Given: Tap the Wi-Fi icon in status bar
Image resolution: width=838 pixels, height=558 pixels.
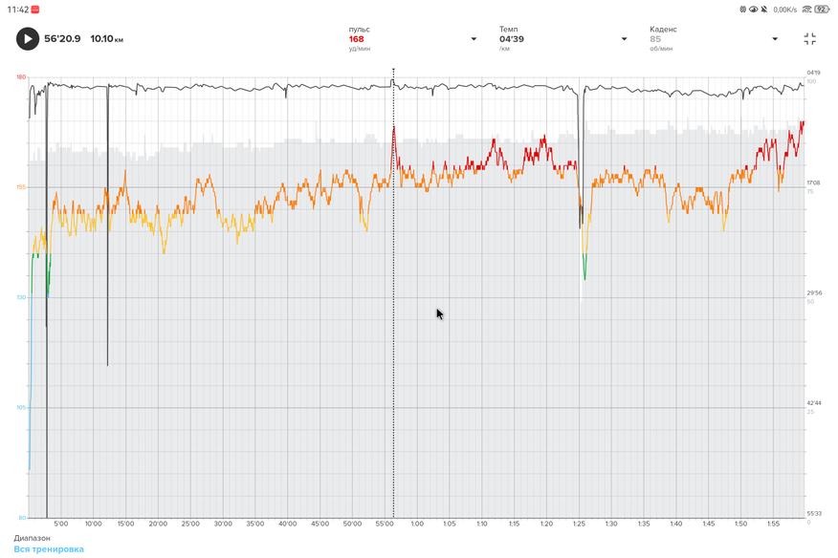Looking at the screenshot, I should click(807, 10).
